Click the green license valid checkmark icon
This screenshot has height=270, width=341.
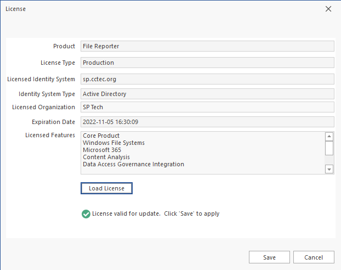coord(86,214)
